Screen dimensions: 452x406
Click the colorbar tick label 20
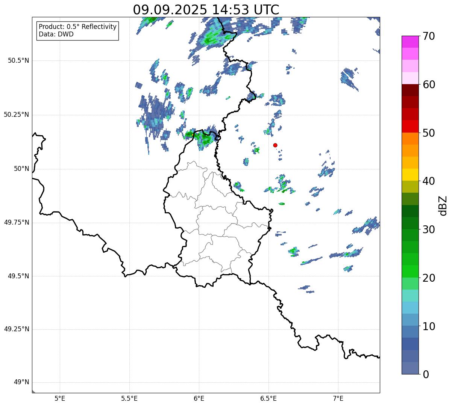[x=429, y=278]
